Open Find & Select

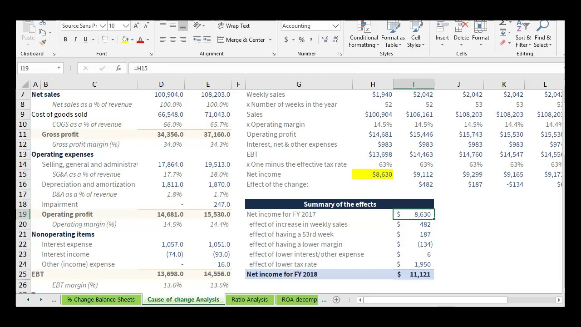[543, 35]
